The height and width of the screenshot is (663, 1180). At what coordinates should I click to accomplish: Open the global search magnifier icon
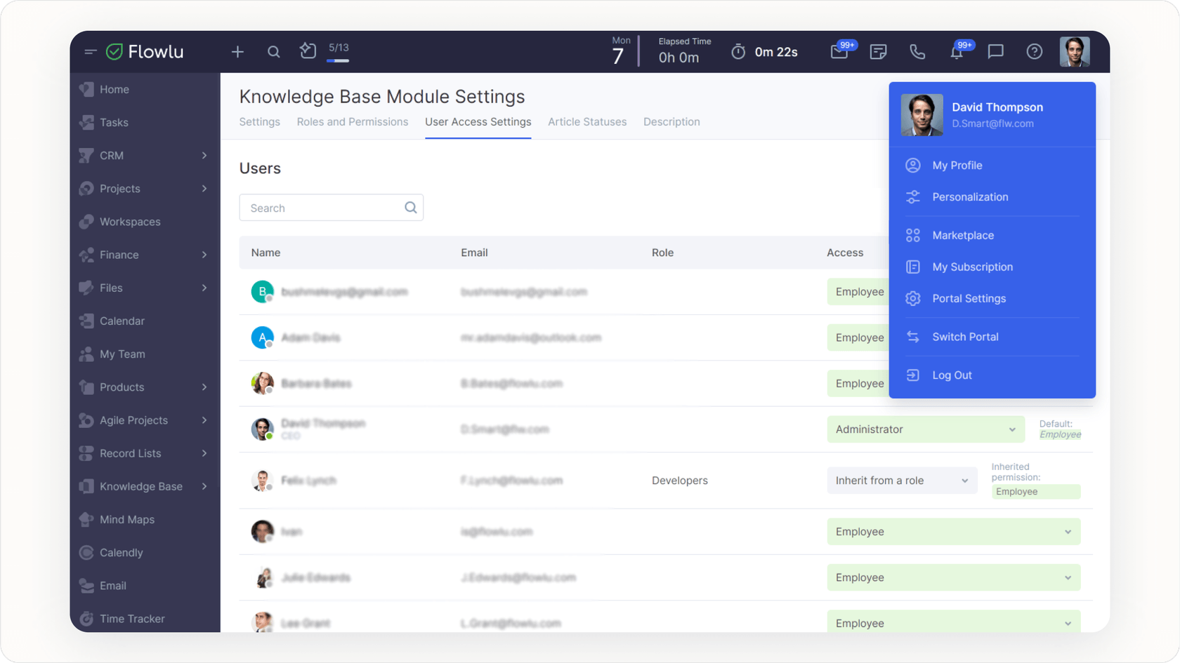273,51
